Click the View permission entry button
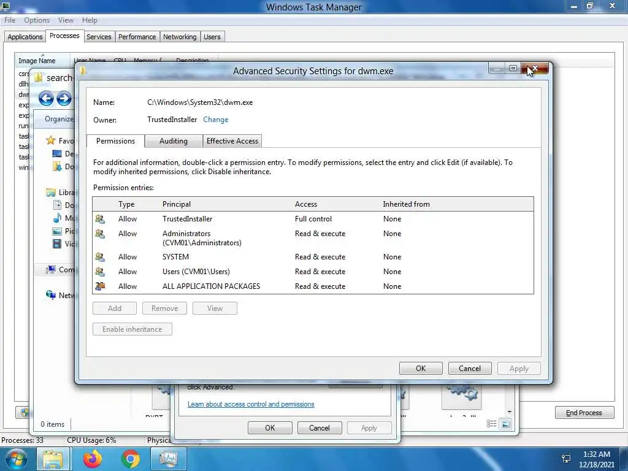The image size is (628, 471). pyautogui.click(x=215, y=308)
